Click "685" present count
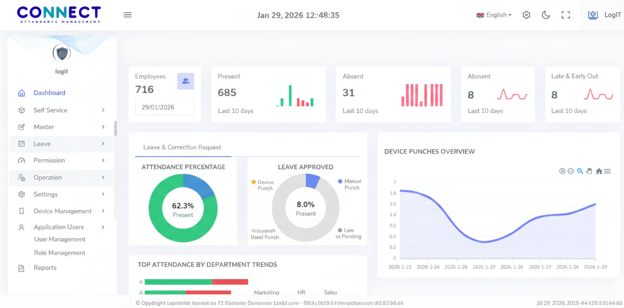 pyautogui.click(x=227, y=93)
